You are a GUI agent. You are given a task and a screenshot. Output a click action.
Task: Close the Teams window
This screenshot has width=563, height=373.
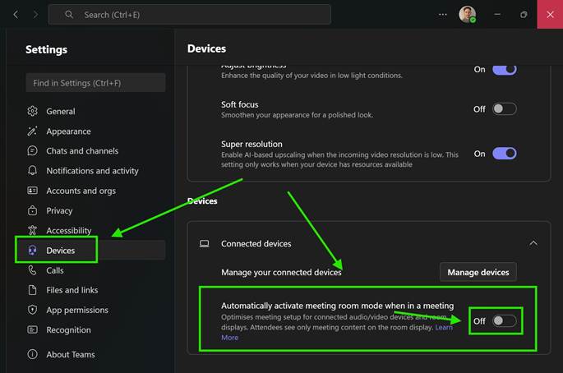point(550,14)
